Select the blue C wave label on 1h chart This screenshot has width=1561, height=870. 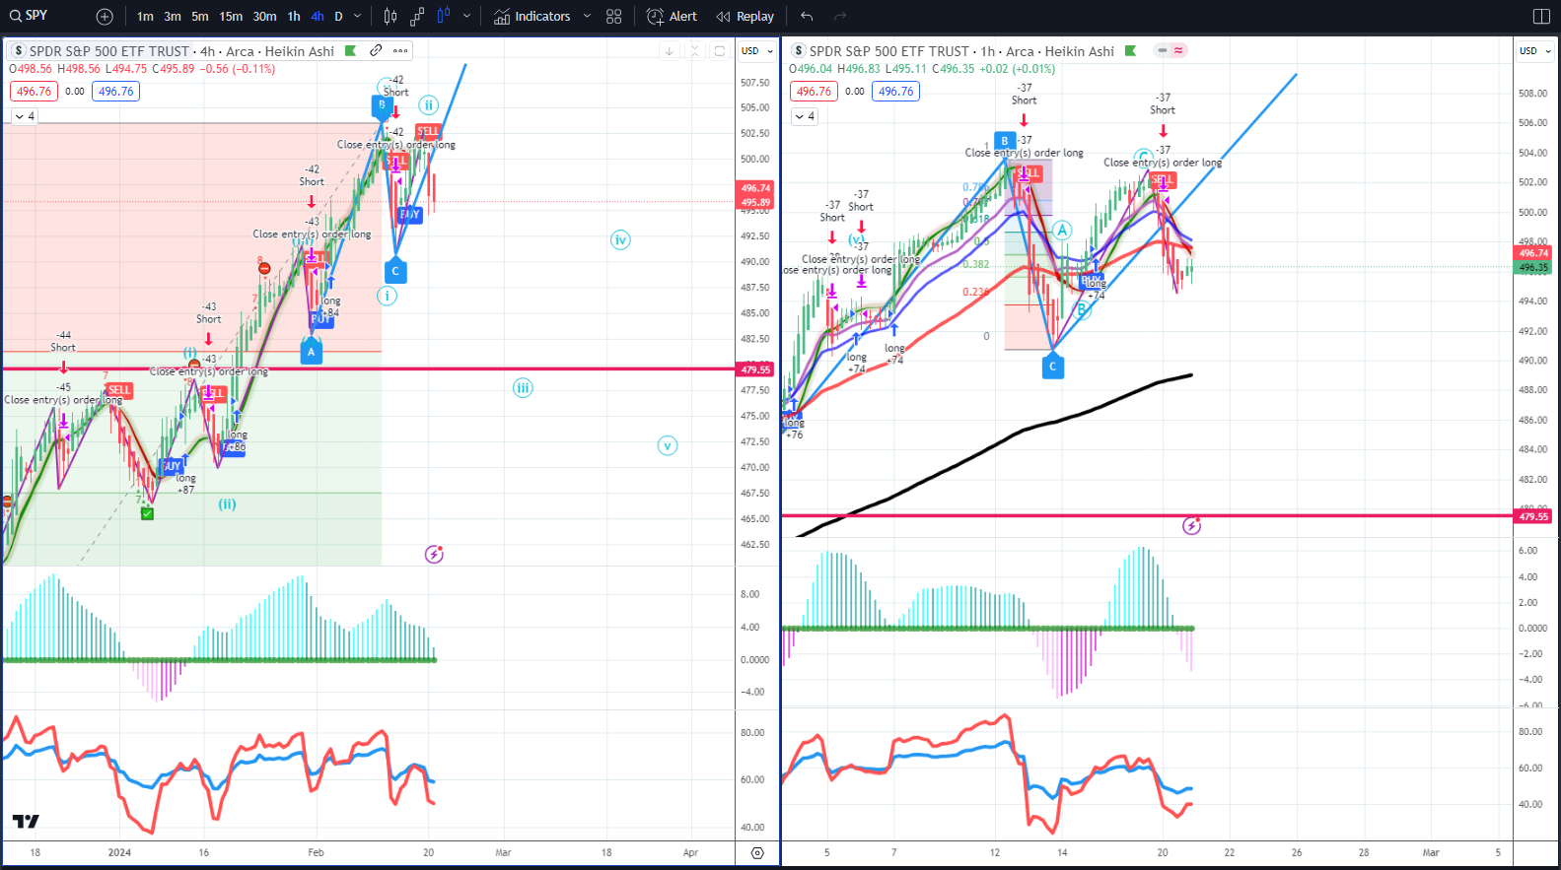(1052, 367)
